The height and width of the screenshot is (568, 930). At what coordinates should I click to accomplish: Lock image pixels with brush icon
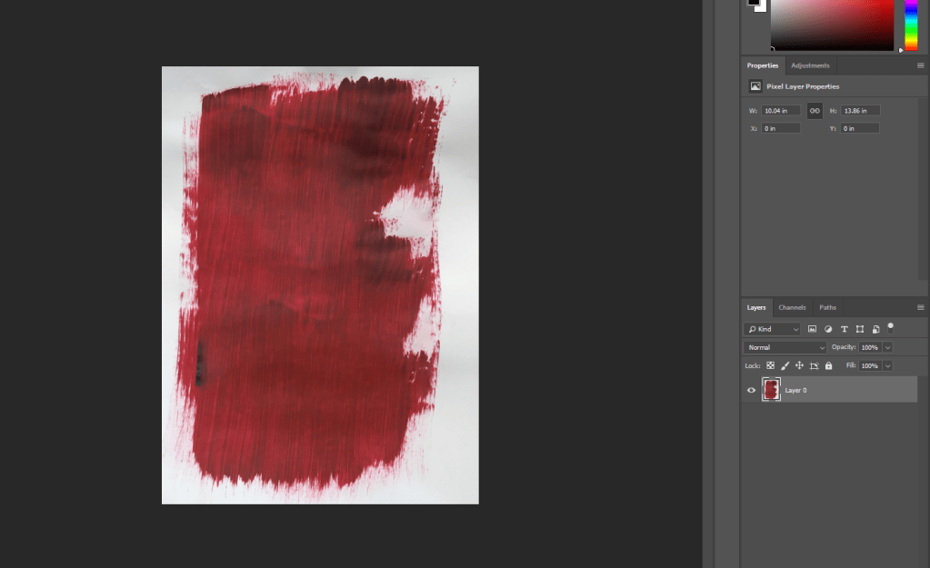(x=785, y=365)
